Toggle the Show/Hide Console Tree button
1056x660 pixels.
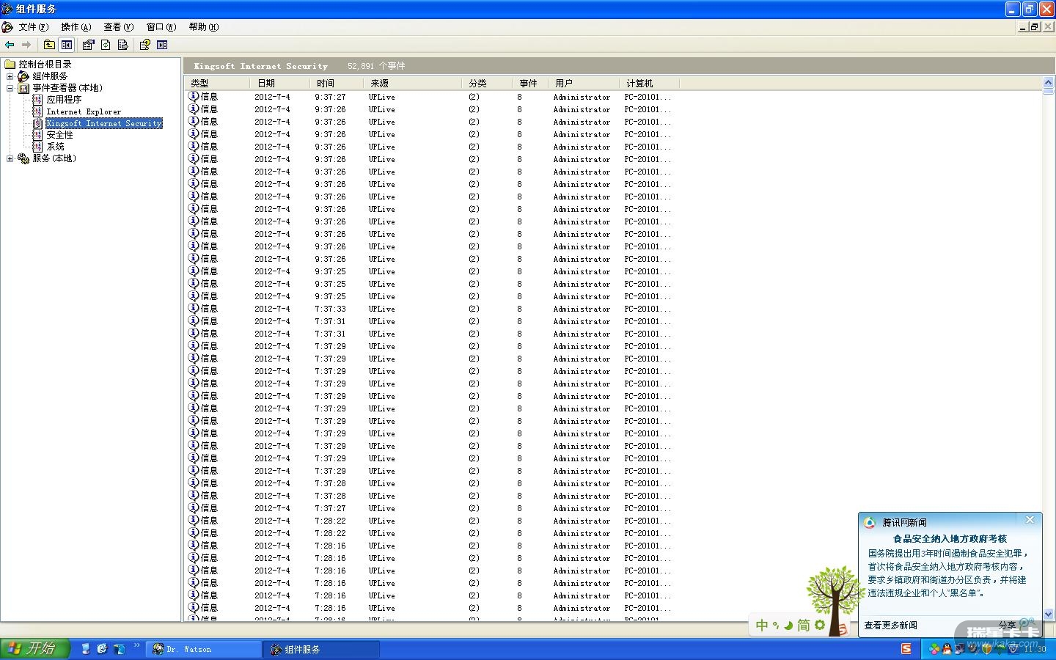67,45
